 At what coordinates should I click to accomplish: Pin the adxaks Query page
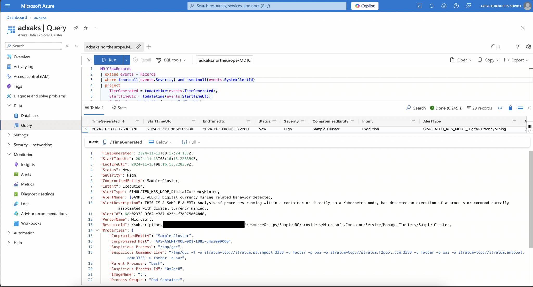coord(75,28)
